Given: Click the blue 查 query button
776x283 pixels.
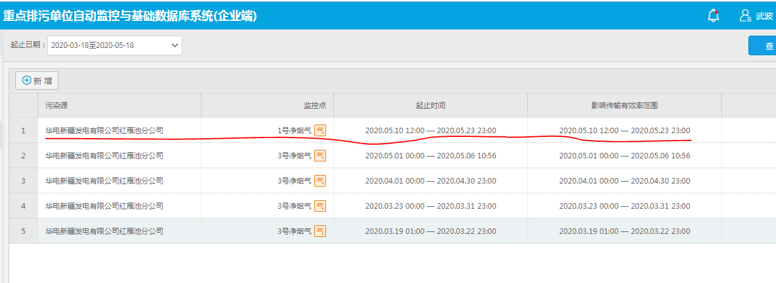Looking at the screenshot, I should 762,46.
